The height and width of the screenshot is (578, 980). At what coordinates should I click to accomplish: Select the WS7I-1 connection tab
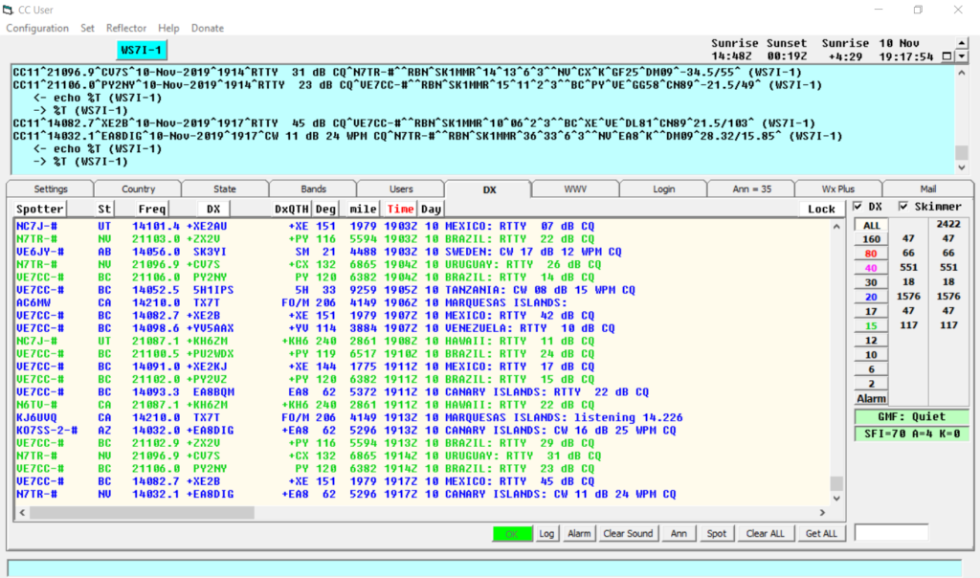click(x=141, y=48)
